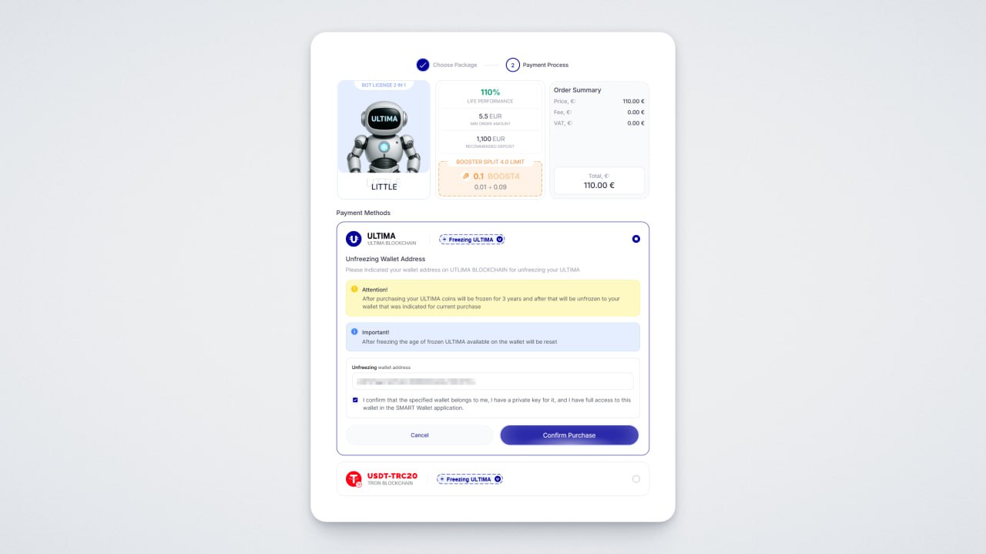Viewport: 986px width, 554px height.
Task: Click the Confirm Purchase button
Action: (569, 435)
